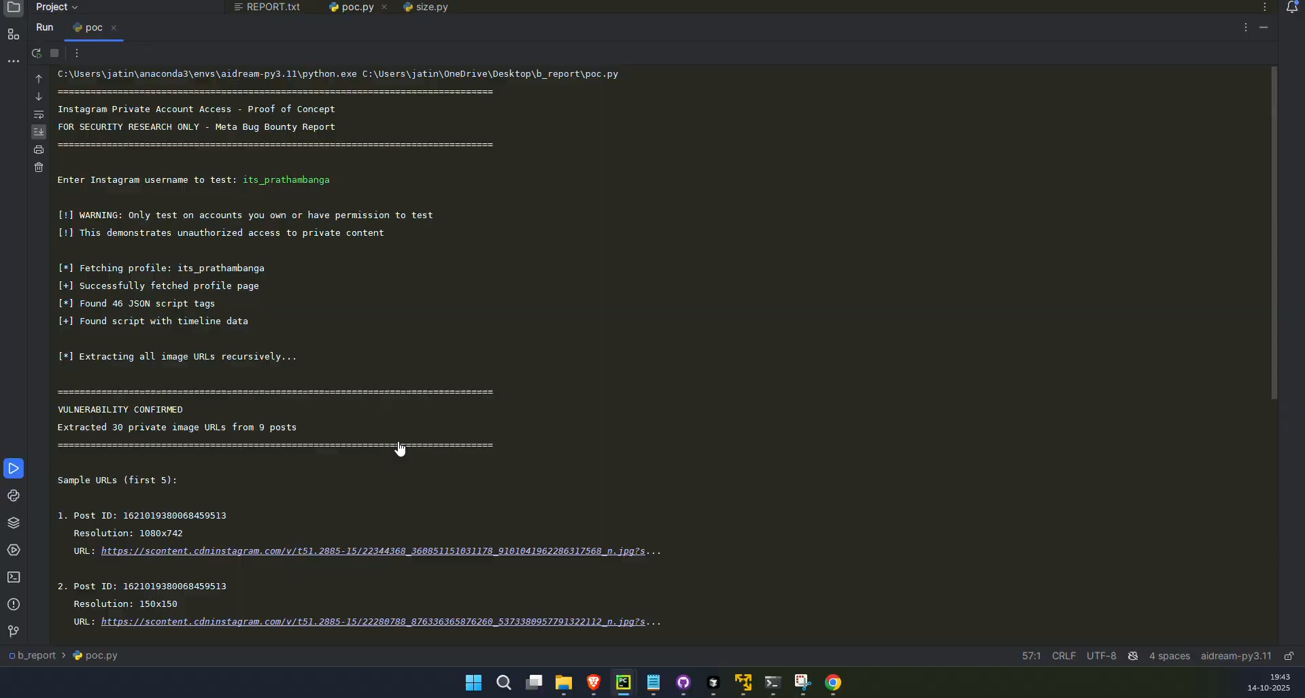
Task: Open File Explorer from taskbar
Action: [x=564, y=683]
